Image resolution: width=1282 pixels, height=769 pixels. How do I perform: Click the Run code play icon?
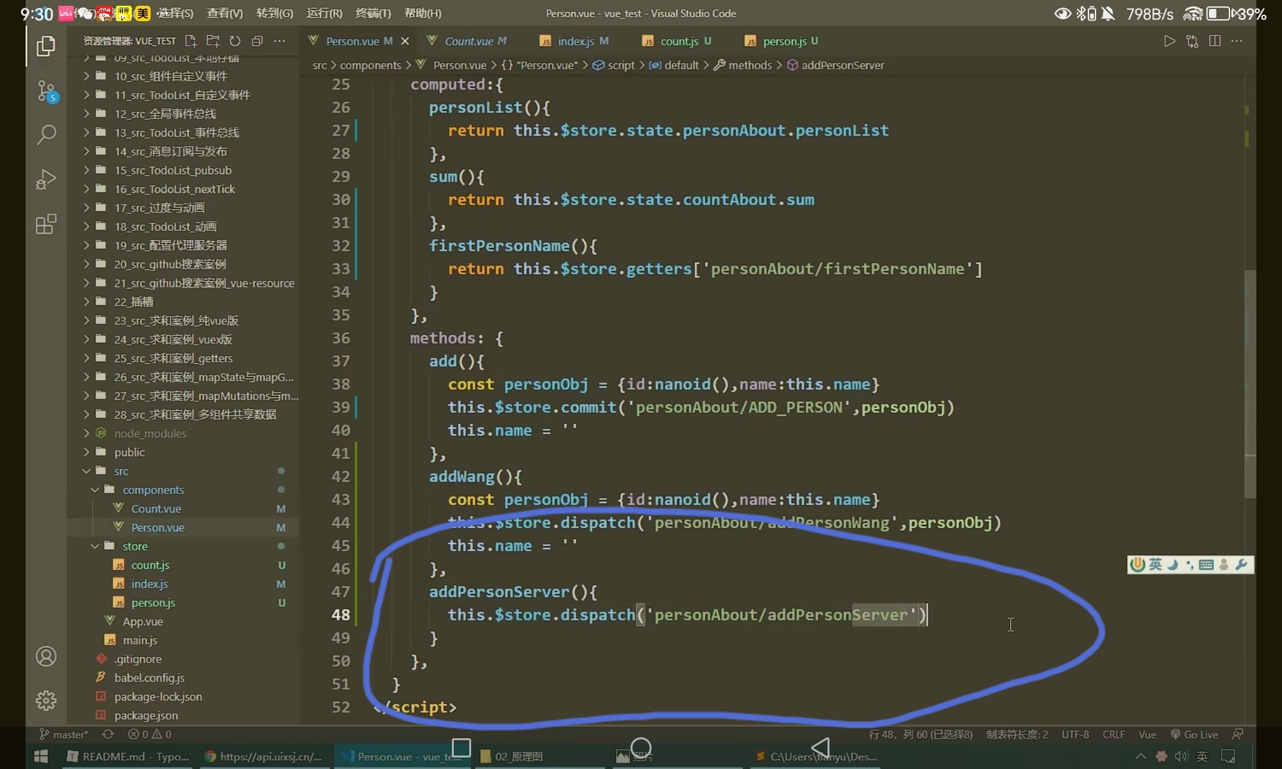coord(1169,41)
